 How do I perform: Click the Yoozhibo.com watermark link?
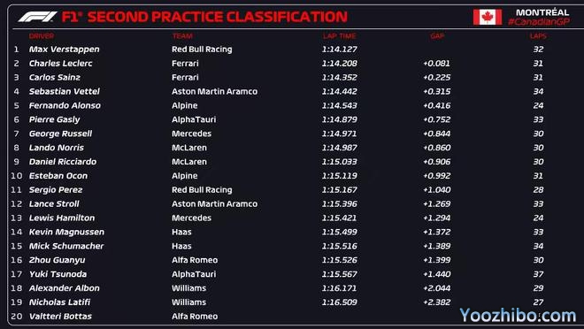point(518,315)
